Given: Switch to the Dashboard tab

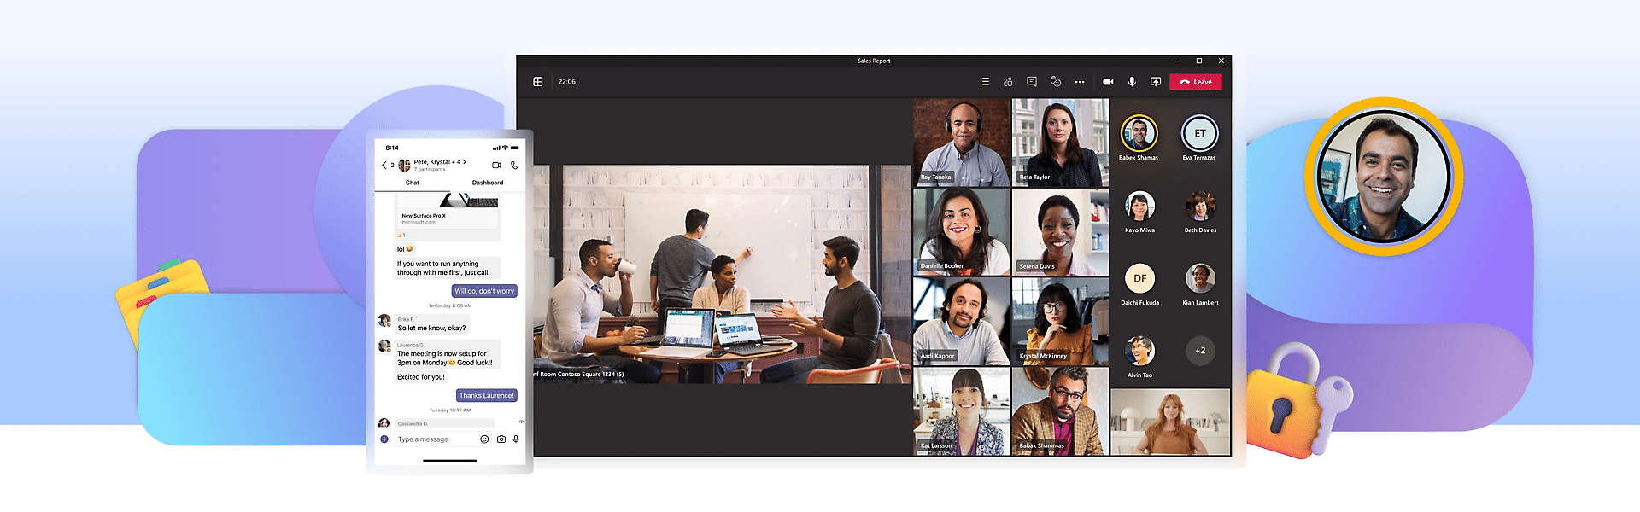Looking at the screenshot, I should pyautogui.click(x=488, y=183).
